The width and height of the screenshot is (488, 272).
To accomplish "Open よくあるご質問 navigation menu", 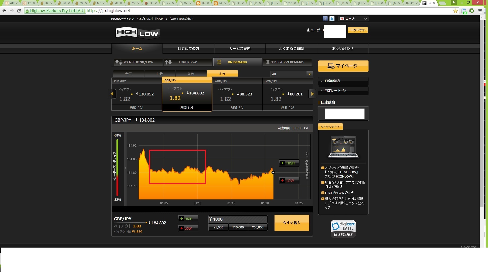I will [291, 49].
